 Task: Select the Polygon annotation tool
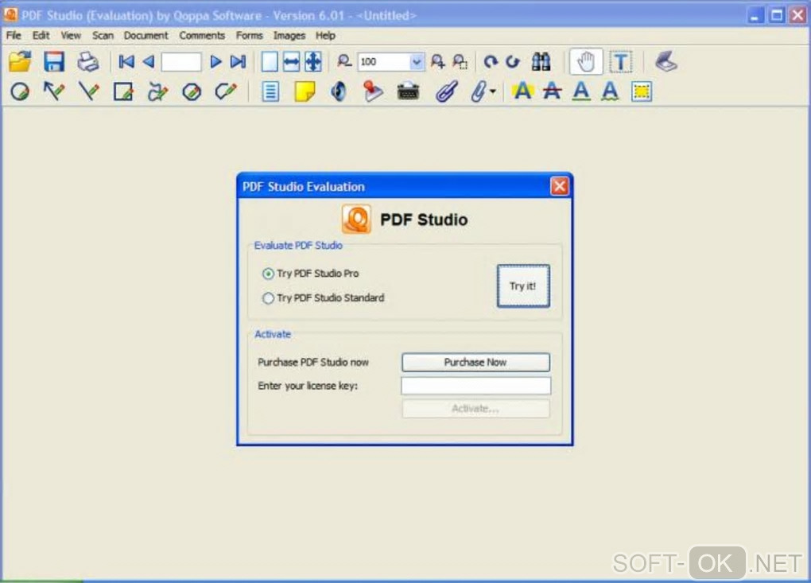click(x=192, y=92)
